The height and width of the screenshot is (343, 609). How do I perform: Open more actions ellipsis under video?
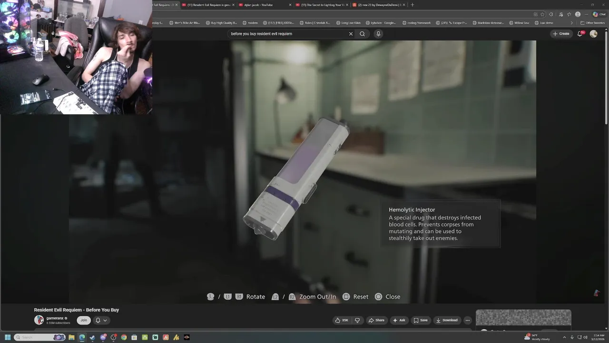pos(468,320)
